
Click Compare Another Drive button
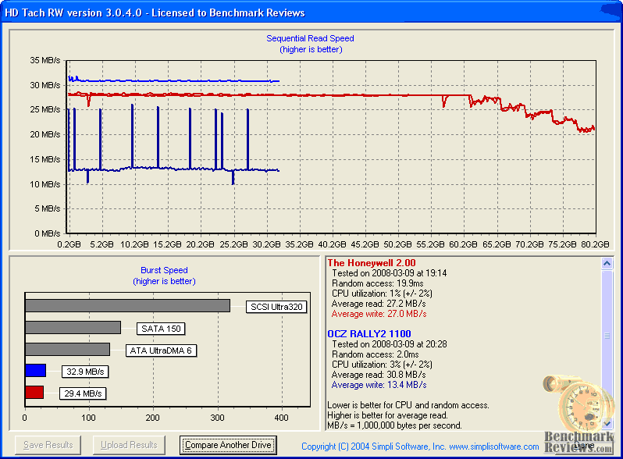228,445
